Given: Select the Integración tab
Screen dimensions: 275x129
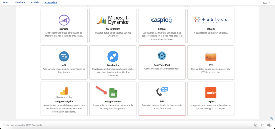Looking at the screenshot, I should pos(51,3).
